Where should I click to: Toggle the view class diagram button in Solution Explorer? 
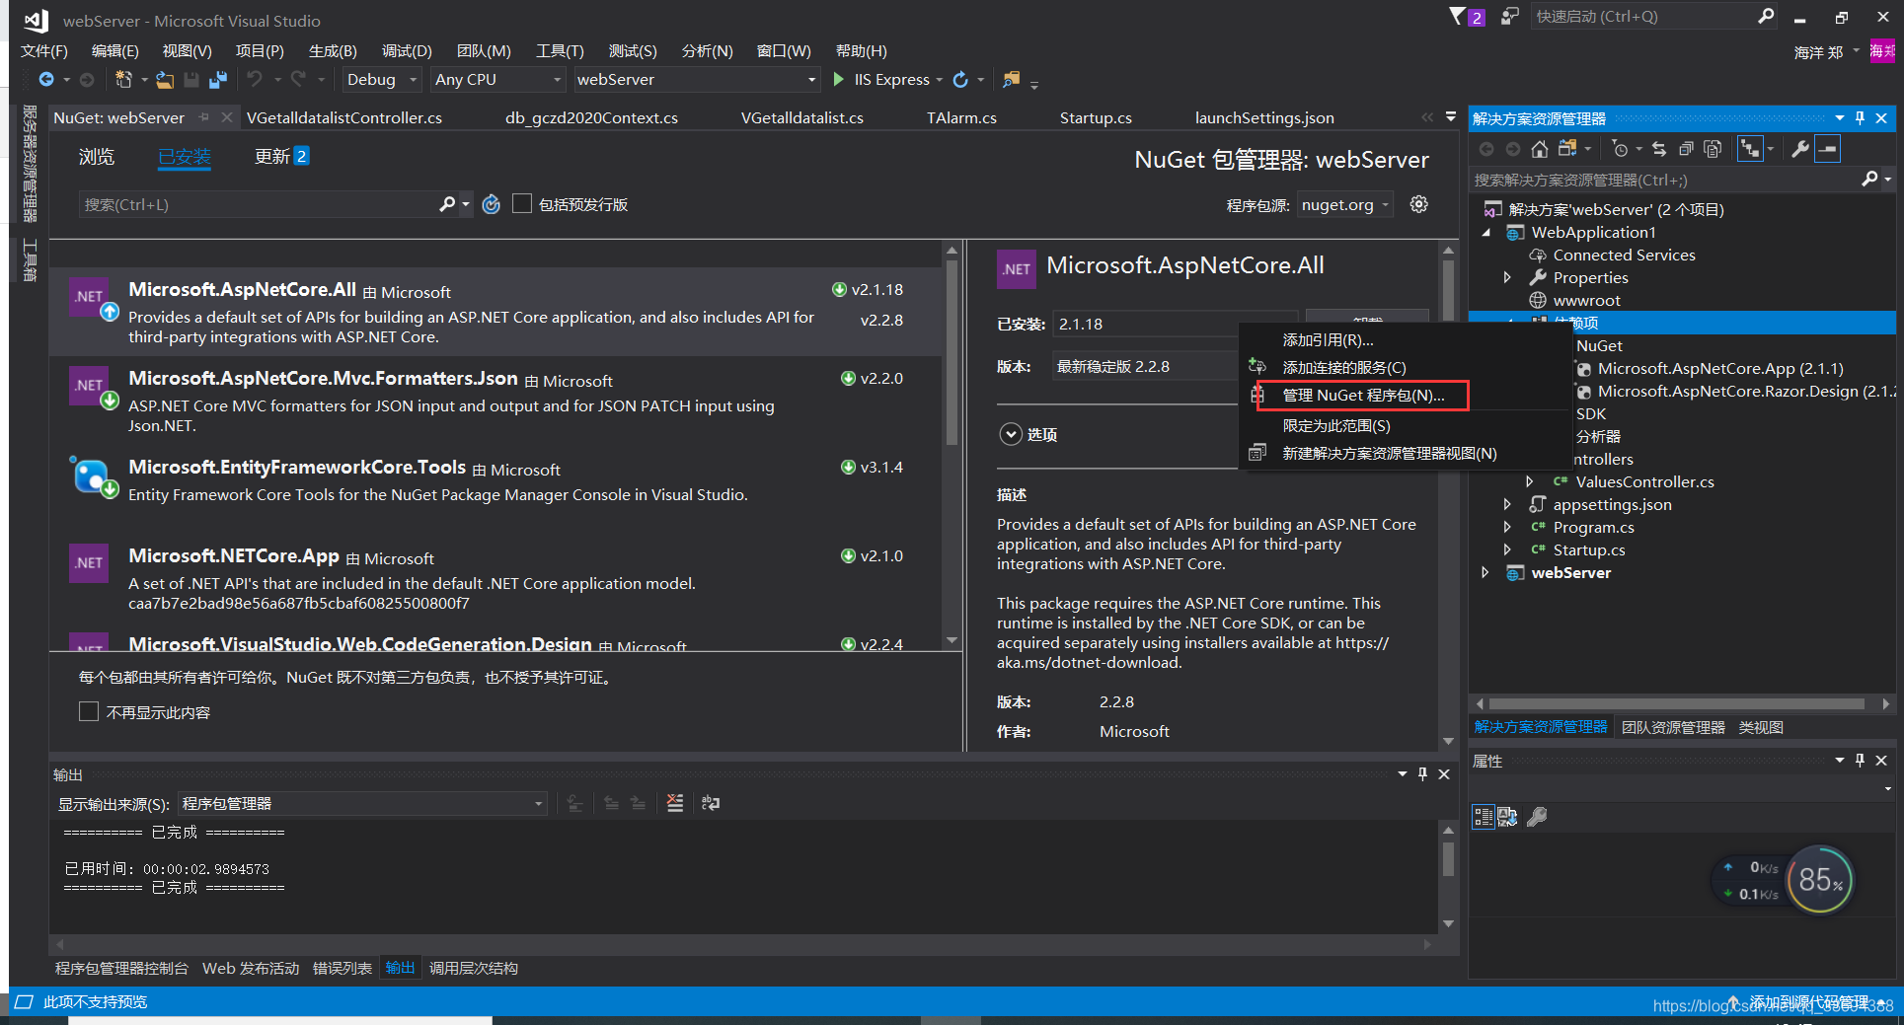(x=1750, y=149)
